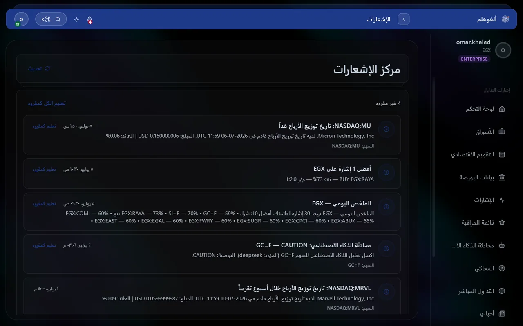Open the NASDAQ:MU تاريخ توزيع الأرباح غداً title
This screenshot has width=523, height=326.
(x=325, y=126)
